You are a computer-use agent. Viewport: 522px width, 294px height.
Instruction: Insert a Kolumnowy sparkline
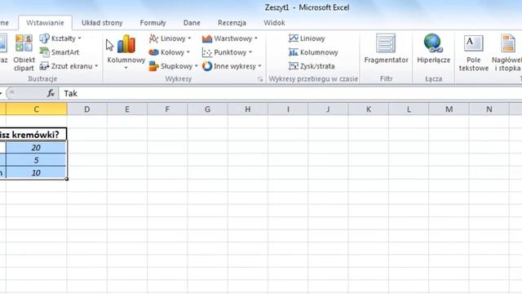point(313,52)
